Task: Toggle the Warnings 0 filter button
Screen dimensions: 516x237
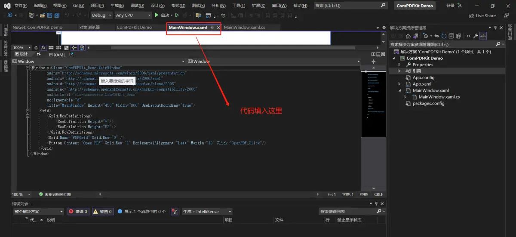Action: pos(102,212)
